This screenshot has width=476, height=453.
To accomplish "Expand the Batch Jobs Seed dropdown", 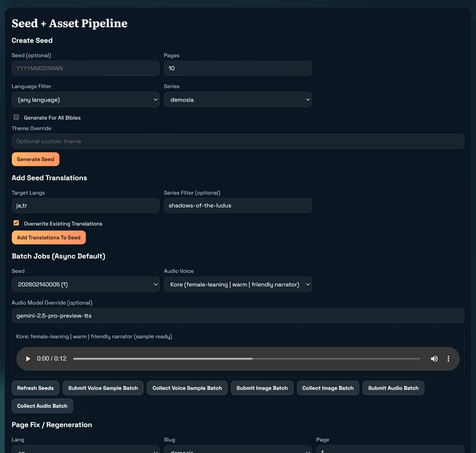I will coord(86,284).
